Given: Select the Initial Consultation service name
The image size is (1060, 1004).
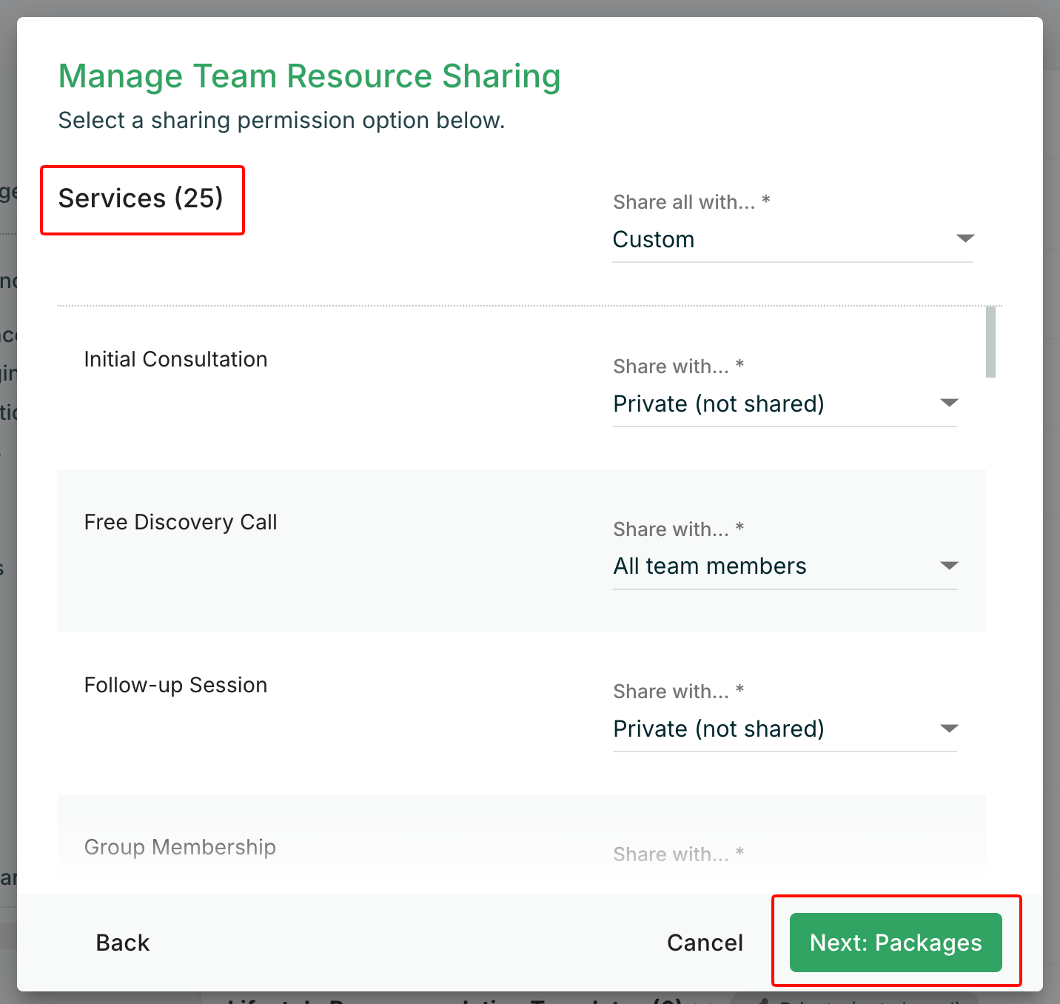Looking at the screenshot, I should click(x=175, y=359).
